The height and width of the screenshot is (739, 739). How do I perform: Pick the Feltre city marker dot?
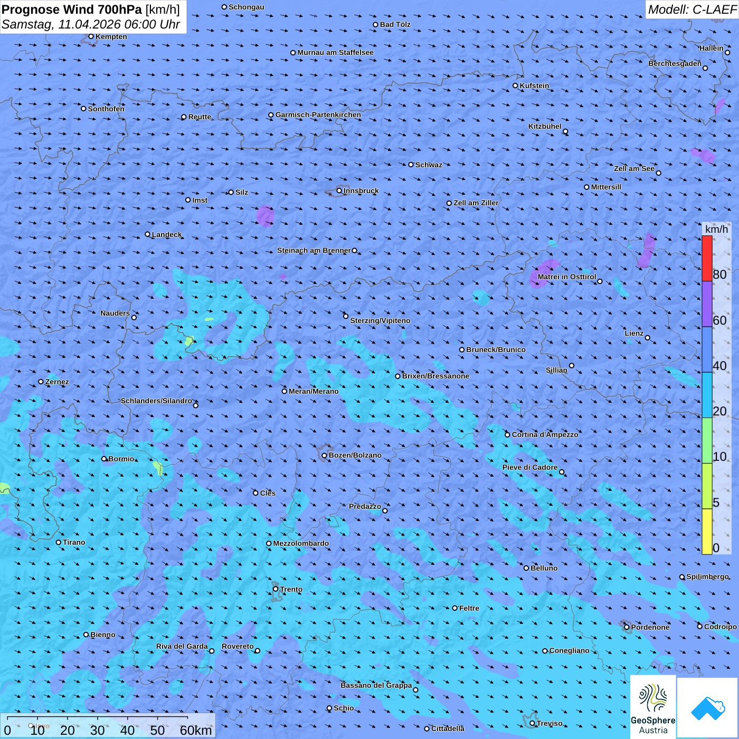click(455, 608)
